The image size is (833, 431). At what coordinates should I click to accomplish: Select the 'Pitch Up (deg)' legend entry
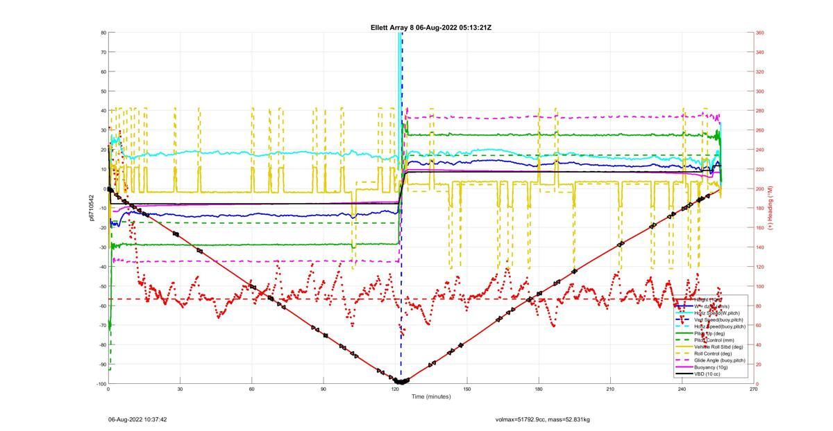(x=709, y=333)
